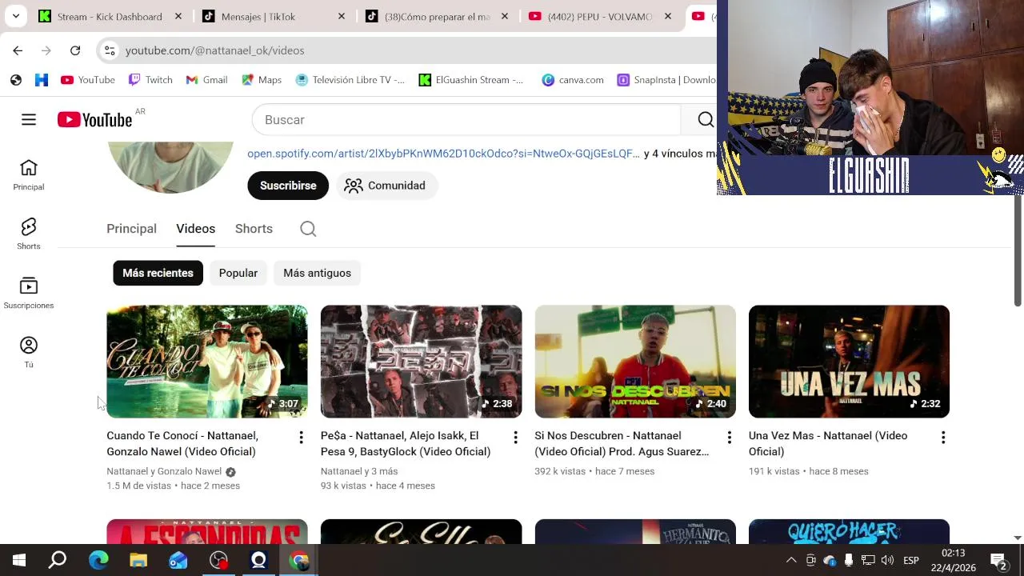Open the Tú account page
This screenshot has height=576, width=1024.
(29, 353)
